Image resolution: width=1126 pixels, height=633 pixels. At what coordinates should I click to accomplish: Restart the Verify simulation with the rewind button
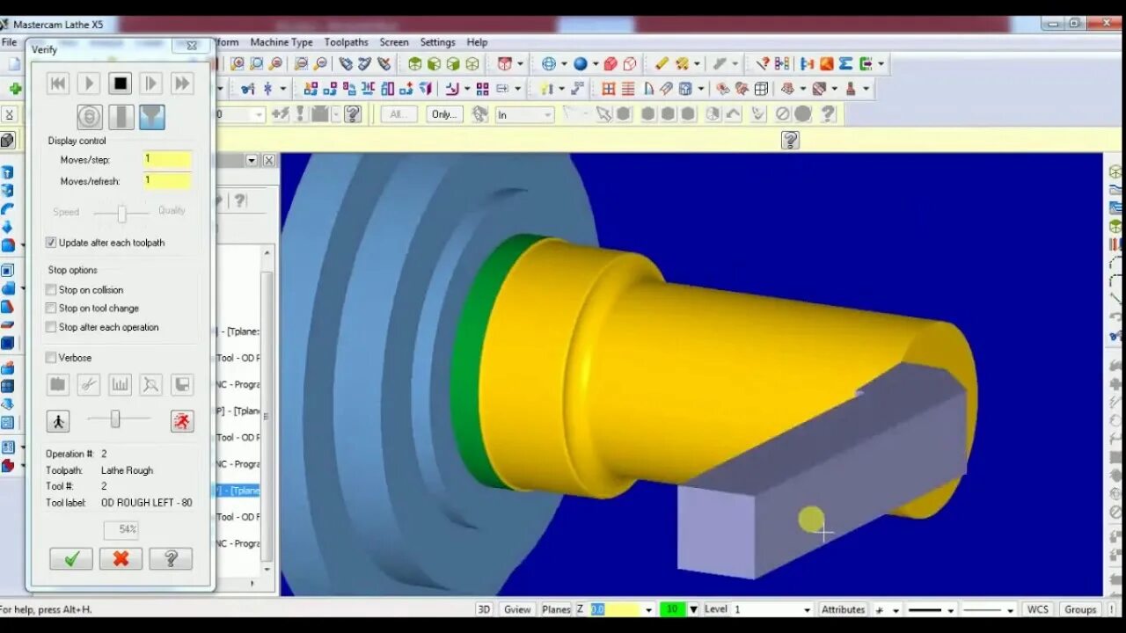click(58, 84)
